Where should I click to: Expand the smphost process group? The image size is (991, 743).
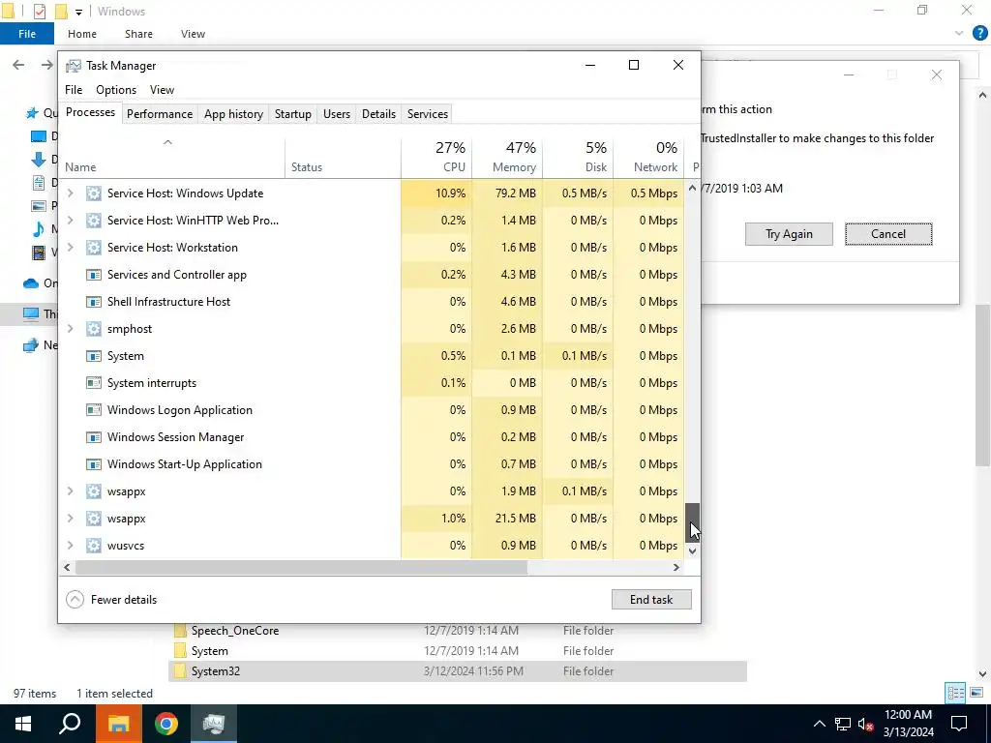pos(70,329)
